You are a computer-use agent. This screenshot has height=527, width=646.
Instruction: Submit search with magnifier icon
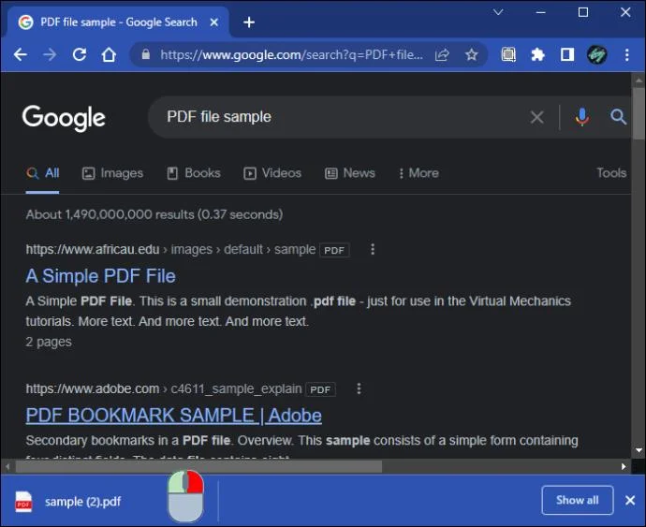pos(618,117)
